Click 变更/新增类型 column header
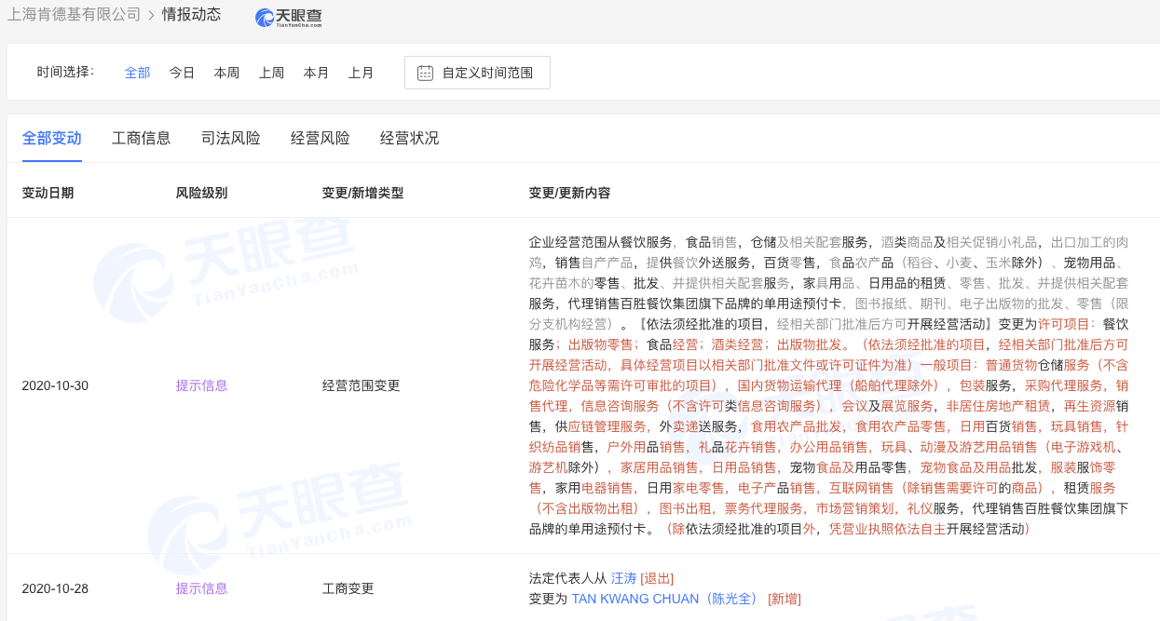Viewport: 1160px width, 621px height. [363, 194]
